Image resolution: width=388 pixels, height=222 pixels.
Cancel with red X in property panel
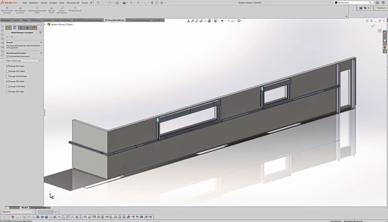pos(12,37)
